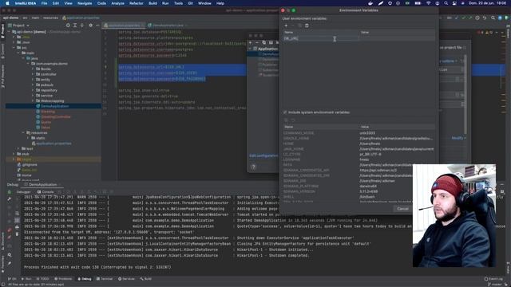Click Collapse All in Project panel
This screenshot has width=511, height=287.
point(82,25)
